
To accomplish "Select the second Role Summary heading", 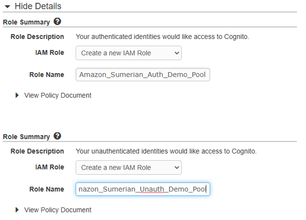I will (26, 136).
